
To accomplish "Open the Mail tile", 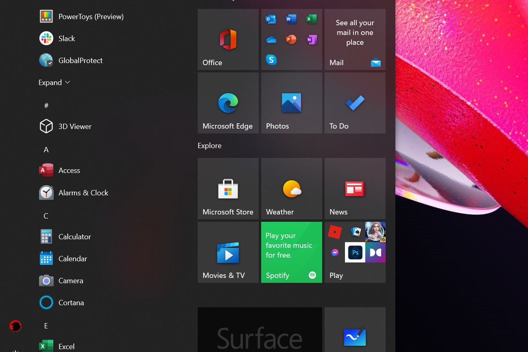I will click(x=355, y=40).
